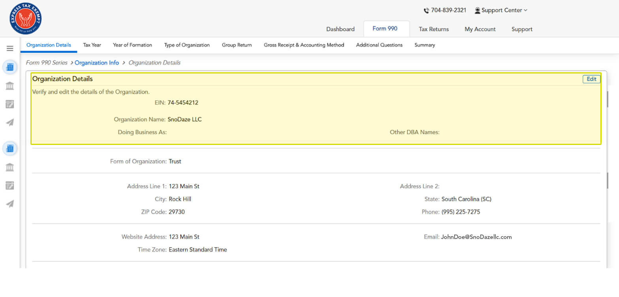Open My Account in top navigation
This screenshot has height=297, width=619.
480,29
